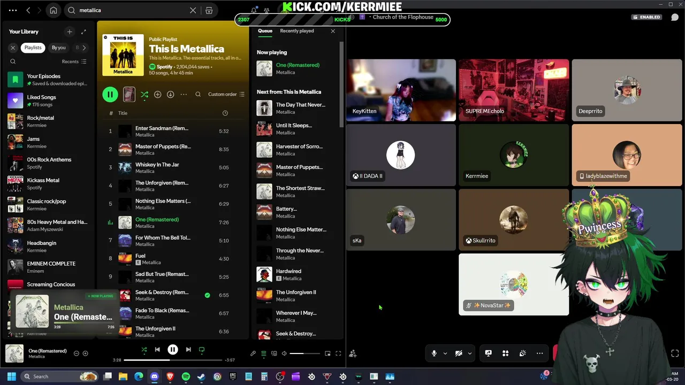Image resolution: width=685 pixels, height=385 pixels.
Task: Toggle repeat mode
Action: tap(202, 350)
